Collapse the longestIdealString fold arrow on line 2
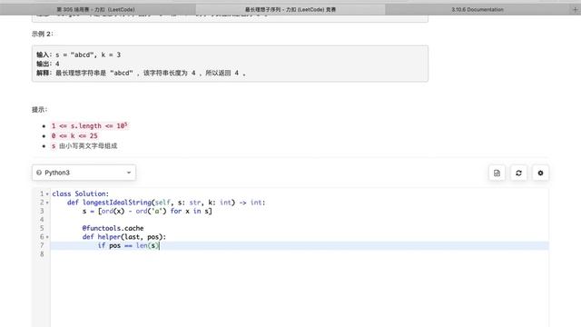Viewport: 581px width, 327px height. pos(47,203)
